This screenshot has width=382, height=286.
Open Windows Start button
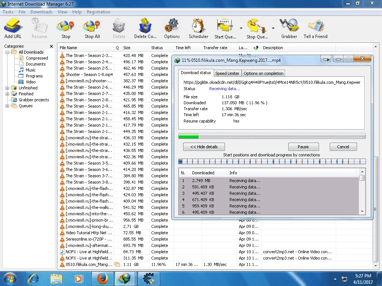(x=10, y=279)
